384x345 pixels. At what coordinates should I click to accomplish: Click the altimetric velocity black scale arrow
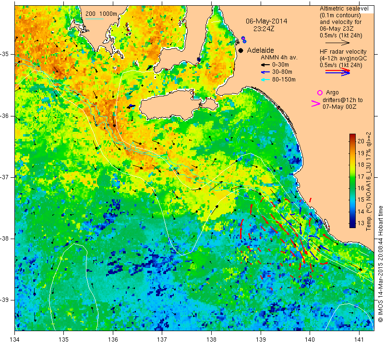pyautogui.click(x=337, y=43)
